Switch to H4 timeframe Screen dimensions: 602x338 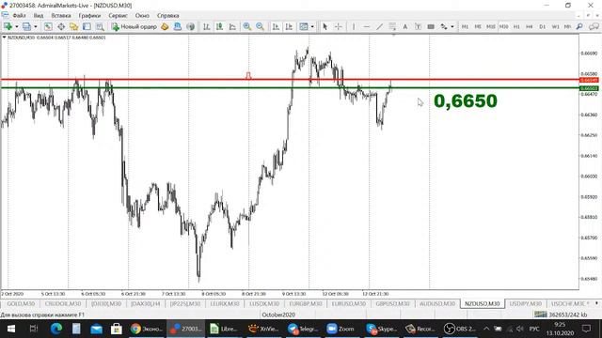click(530, 26)
